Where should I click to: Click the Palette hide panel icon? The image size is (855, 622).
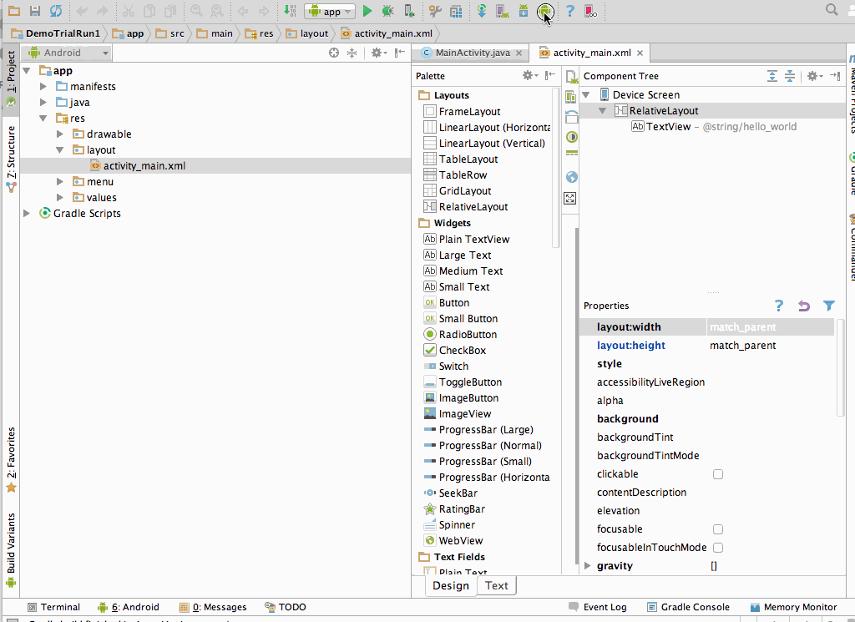pyautogui.click(x=550, y=75)
